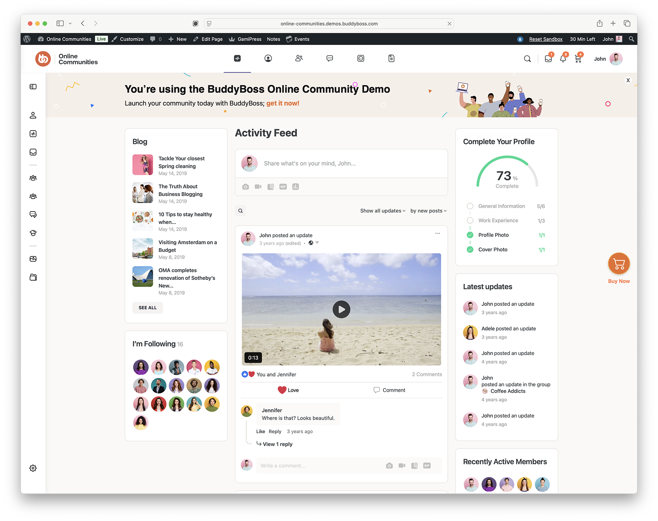Open the Show all updates dropdown
The width and height of the screenshot is (658, 521).
tap(382, 211)
